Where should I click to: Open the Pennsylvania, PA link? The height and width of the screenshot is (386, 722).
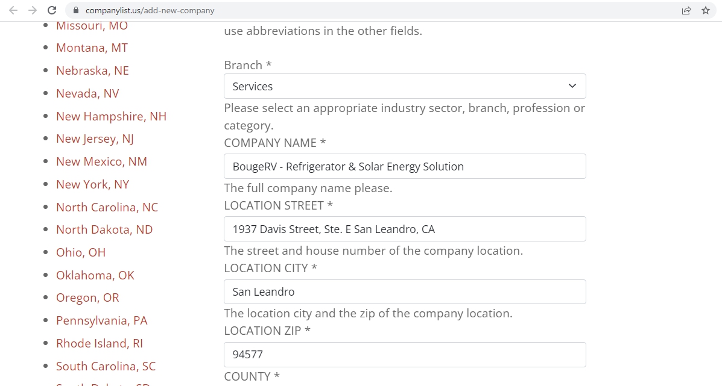(101, 320)
